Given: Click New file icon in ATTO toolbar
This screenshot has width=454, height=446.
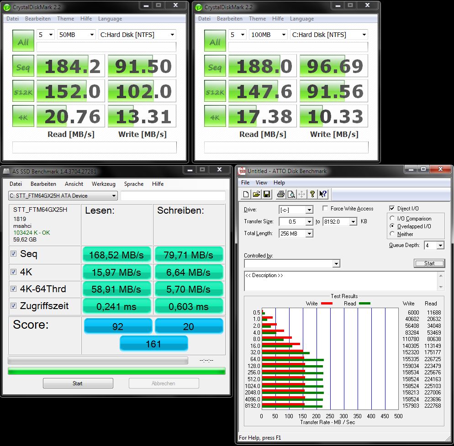Looking at the screenshot, I should (x=246, y=194).
